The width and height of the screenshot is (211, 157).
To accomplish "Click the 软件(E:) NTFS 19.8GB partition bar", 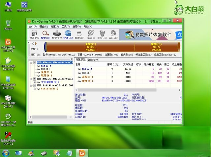I will (x=156, y=47).
